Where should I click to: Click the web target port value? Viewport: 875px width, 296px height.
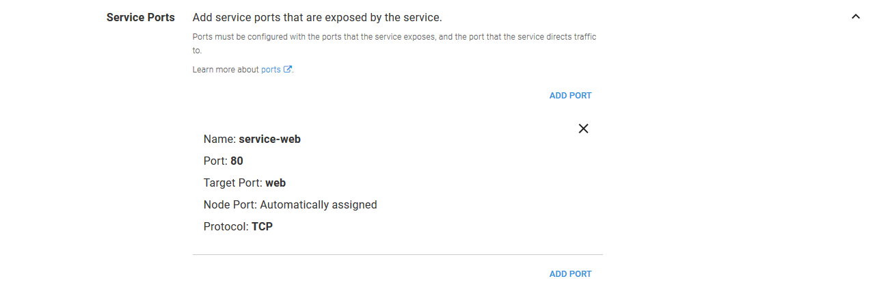(275, 183)
